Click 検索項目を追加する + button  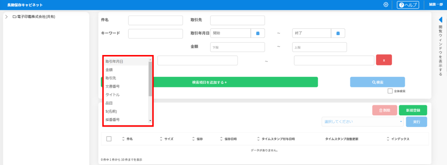[209, 82]
